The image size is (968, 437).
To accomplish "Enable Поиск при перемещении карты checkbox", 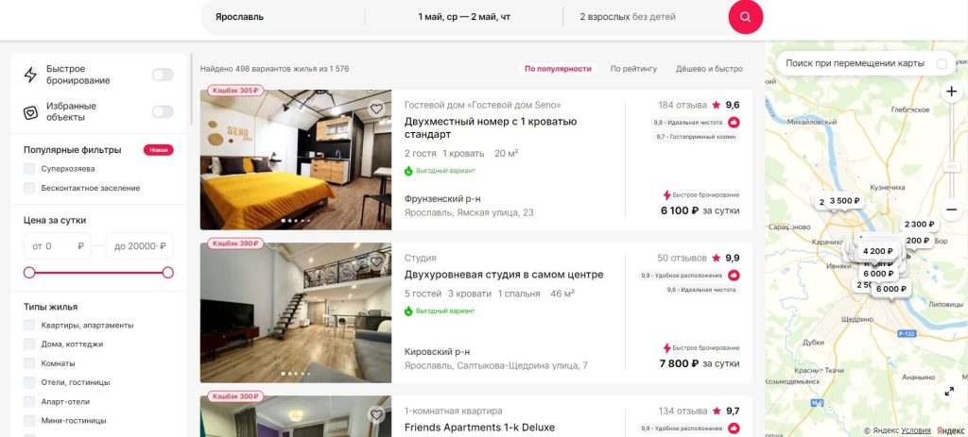I will pyautogui.click(x=942, y=63).
